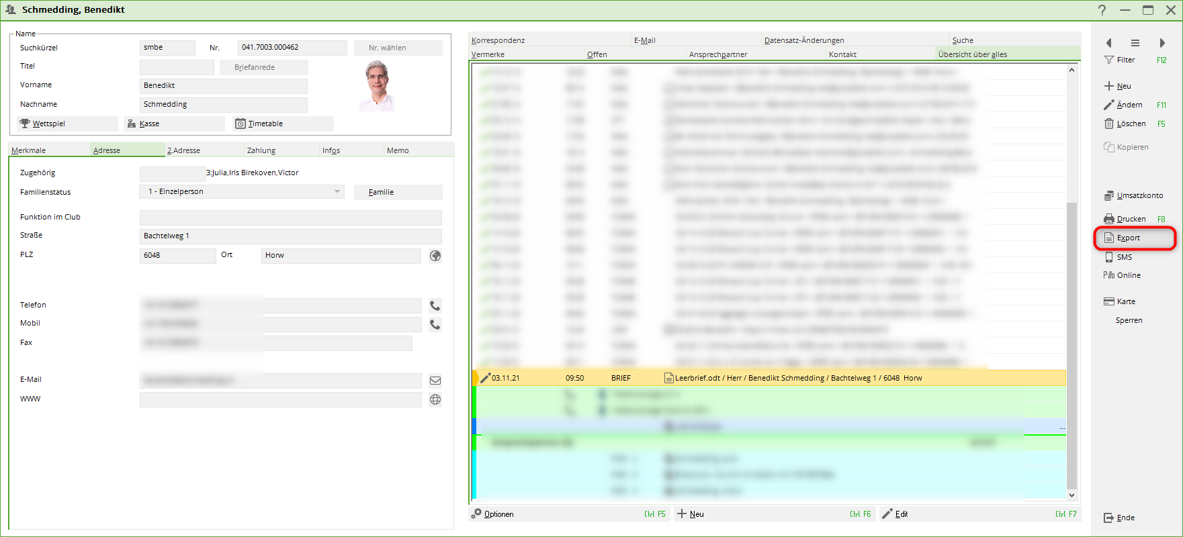This screenshot has height=537, width=1183.
Task: Click the member profile photo
Action: point(378,85)
